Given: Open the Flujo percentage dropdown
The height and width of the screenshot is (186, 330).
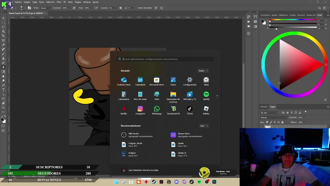Looking at the screenshot, I should click(91, 8).
